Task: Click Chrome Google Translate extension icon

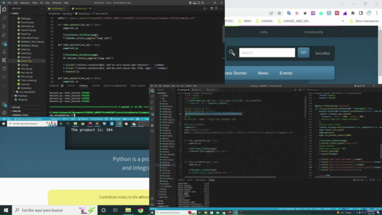Action: coord(289,13)
